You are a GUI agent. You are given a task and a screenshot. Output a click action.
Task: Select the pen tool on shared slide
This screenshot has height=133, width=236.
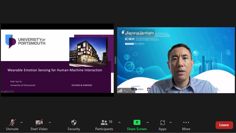[x=5, y=92]
